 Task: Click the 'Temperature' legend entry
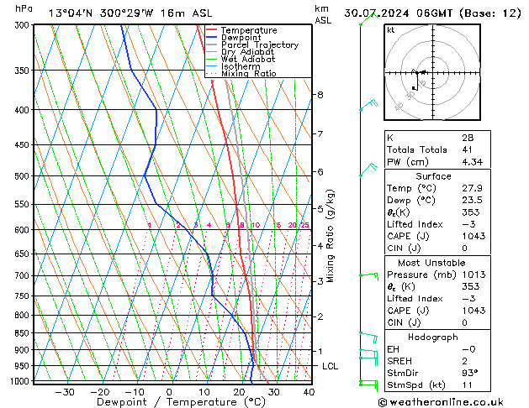[x=249, y=30]
